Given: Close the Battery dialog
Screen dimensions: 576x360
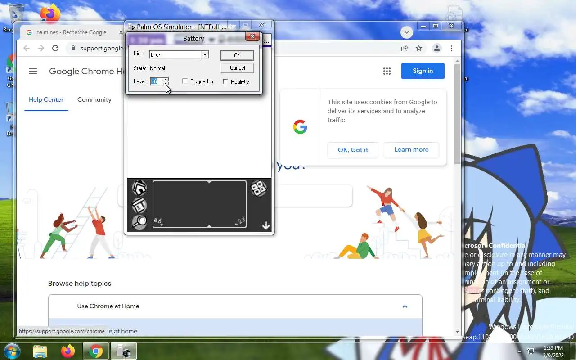Looking at the screenshot, I should tap(252, 37).
